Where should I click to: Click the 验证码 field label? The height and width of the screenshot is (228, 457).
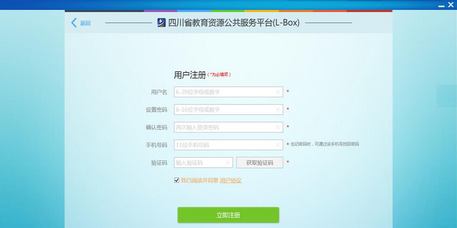click(x=159, y=163)
